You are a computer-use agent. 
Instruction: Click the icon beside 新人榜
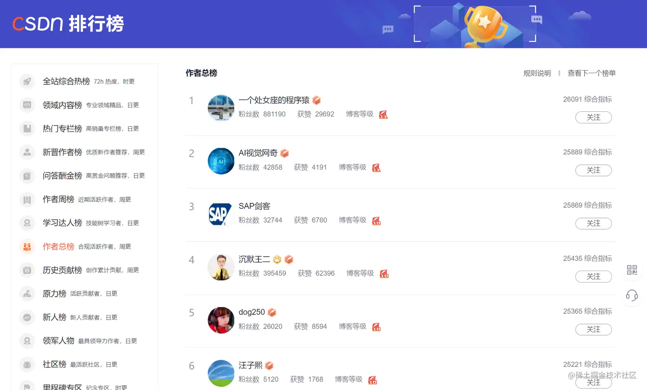27,317
